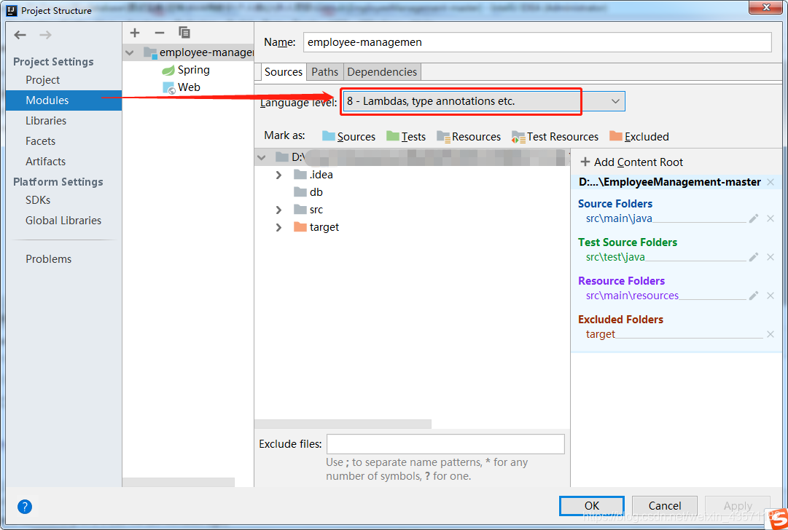Expand the src folder
This screenshot has height=530, width=788.
279,210
